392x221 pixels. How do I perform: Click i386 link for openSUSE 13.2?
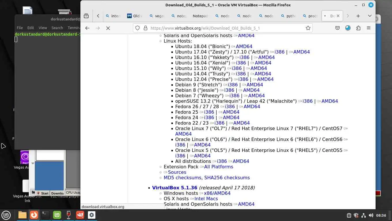tap(308, 101)
